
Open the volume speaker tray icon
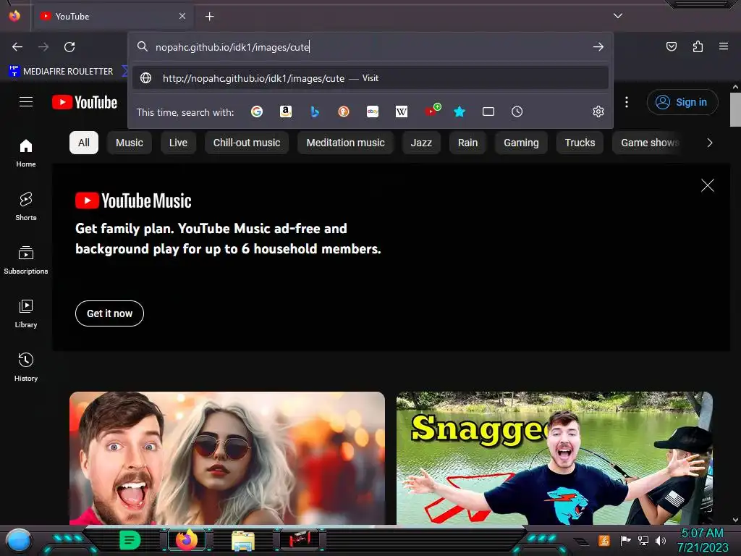click(x=661, y=540)
